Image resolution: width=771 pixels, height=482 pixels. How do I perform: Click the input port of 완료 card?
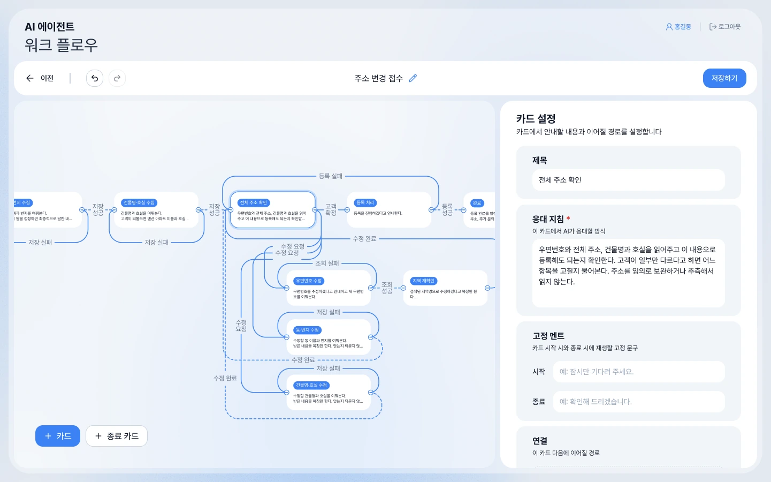(x=464, y=210)
